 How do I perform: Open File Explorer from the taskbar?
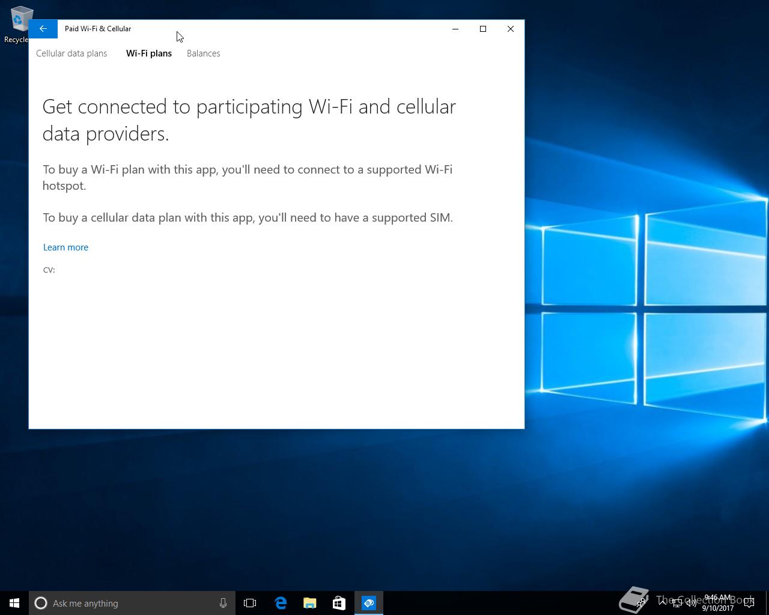coord(310,603)
